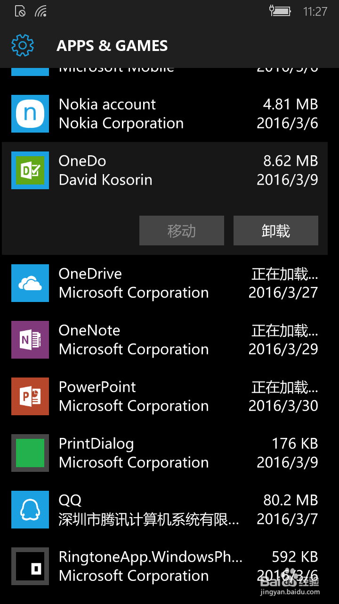339x604 pixels.
Task: Tap the SIM card status icon
Action: pyautogui.click(x=20, y=11)
